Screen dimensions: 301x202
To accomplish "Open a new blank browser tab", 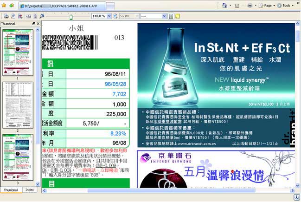I will 110,6.
